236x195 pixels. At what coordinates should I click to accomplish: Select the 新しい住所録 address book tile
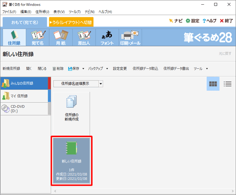point(72,161)
